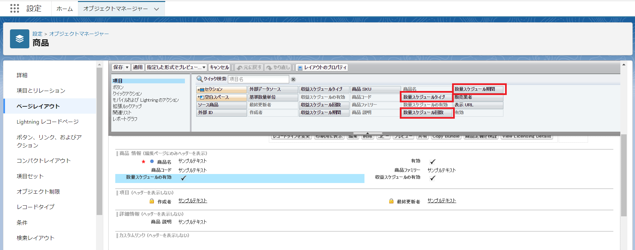Select 外部データソース field in palette
Screen dimensions: 635x250
[x=273, y=89]
